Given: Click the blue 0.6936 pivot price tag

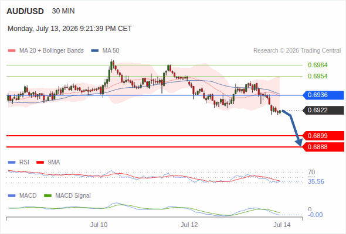Looking at the screenshot, I should (323, 95).
